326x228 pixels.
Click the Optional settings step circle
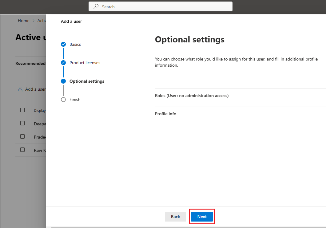tap(63, 81)
